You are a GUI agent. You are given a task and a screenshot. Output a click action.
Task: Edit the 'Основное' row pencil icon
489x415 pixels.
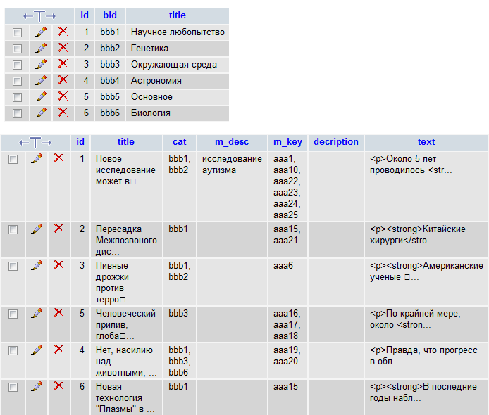(x=41, y=97)
